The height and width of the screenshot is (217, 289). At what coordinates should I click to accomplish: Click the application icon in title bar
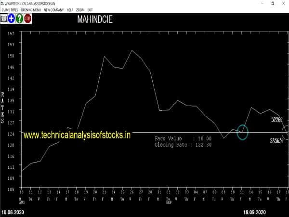pos(2,3)
